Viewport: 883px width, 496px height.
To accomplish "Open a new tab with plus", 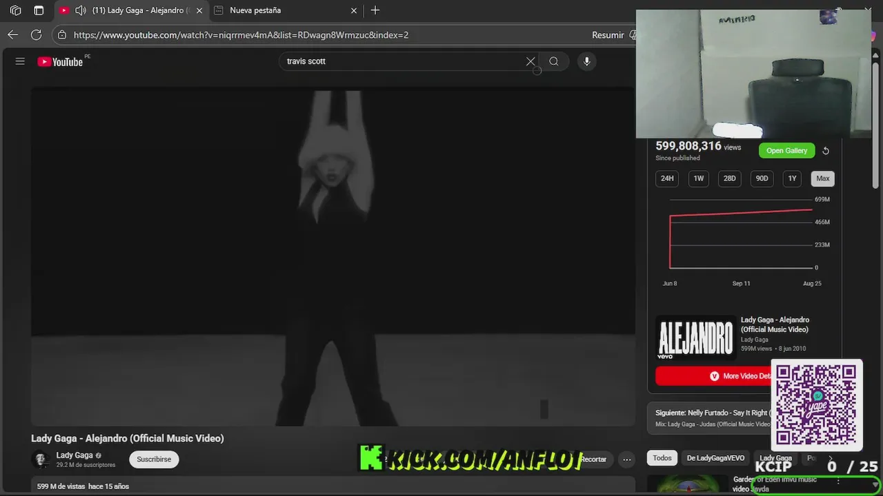I will 375,10.
